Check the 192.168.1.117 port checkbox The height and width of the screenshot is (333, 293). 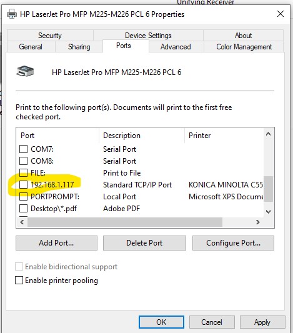[23, 184]
